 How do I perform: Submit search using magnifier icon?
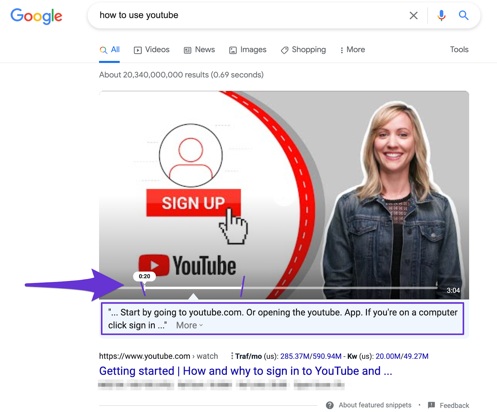click(463, 15)
